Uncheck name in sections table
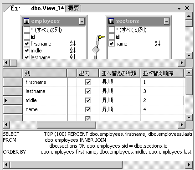This screenshot has width=195, height=170. pos(112,44)
